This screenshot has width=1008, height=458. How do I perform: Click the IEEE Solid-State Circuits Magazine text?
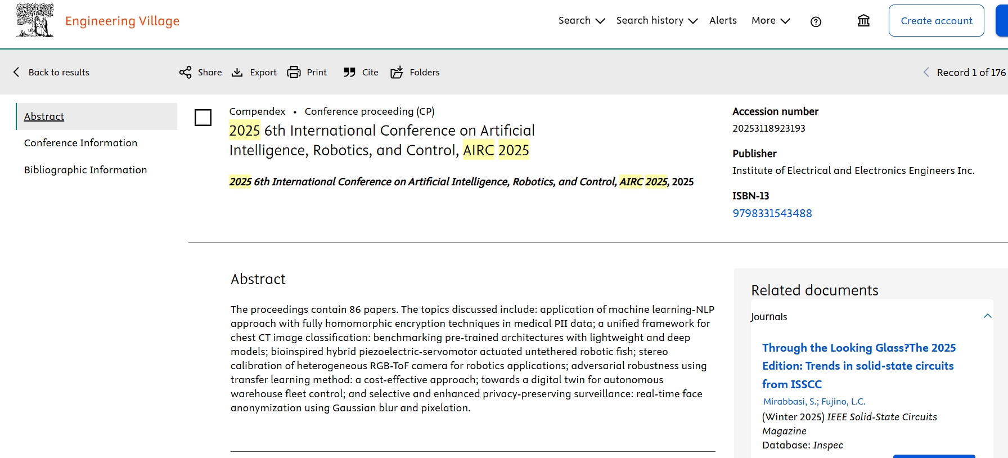tap(850, 424)
